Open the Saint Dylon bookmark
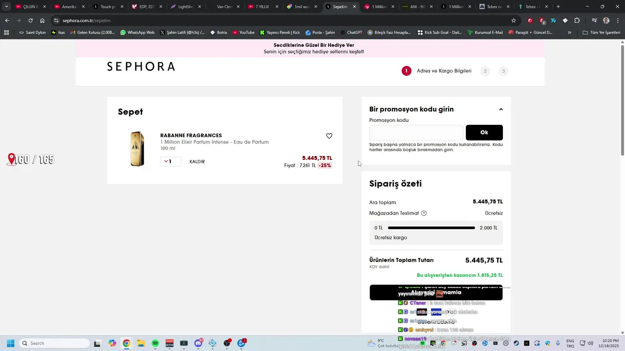The height and width of the screenshot is (351, 625). pyautogui.click(x=32, y=33)
